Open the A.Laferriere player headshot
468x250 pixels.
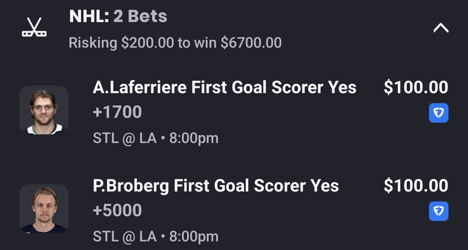(x=44, y=110)
